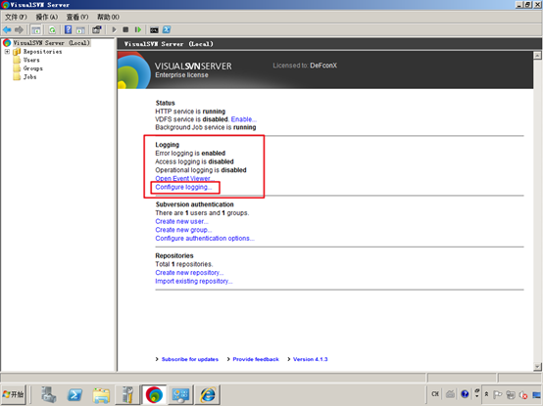The width and height of the screenshot is (543, 406).
Task: Click Create new repository... link
Action: [189, 273]
